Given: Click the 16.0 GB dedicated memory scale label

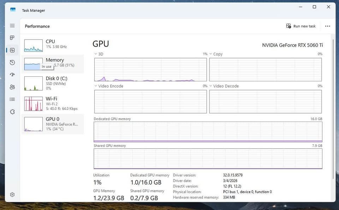Looking at the screenshot, I should coord(316,119).
